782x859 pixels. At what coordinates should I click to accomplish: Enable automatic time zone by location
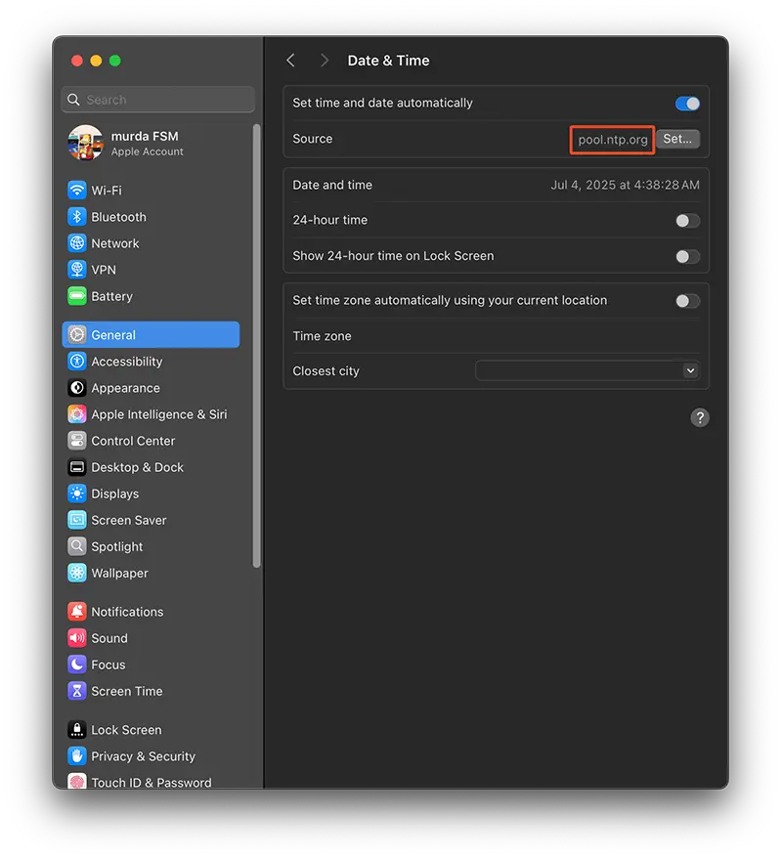click(687, 301)
